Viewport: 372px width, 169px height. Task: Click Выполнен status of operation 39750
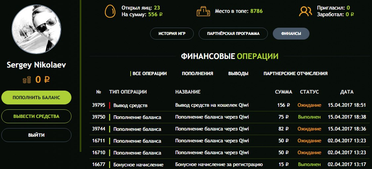pyautogui.click(x=310, y=117)
